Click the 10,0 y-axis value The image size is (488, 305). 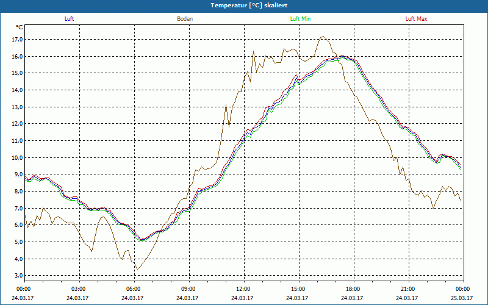(x=18, y=157)
